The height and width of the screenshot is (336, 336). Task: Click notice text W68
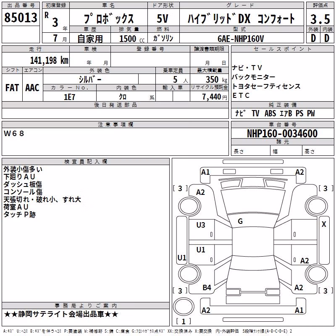14,134
